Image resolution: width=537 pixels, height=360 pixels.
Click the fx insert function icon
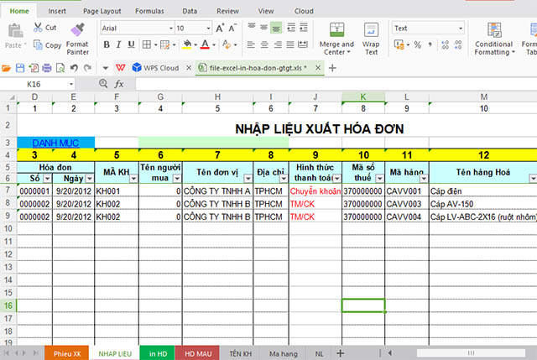[119, 84]
